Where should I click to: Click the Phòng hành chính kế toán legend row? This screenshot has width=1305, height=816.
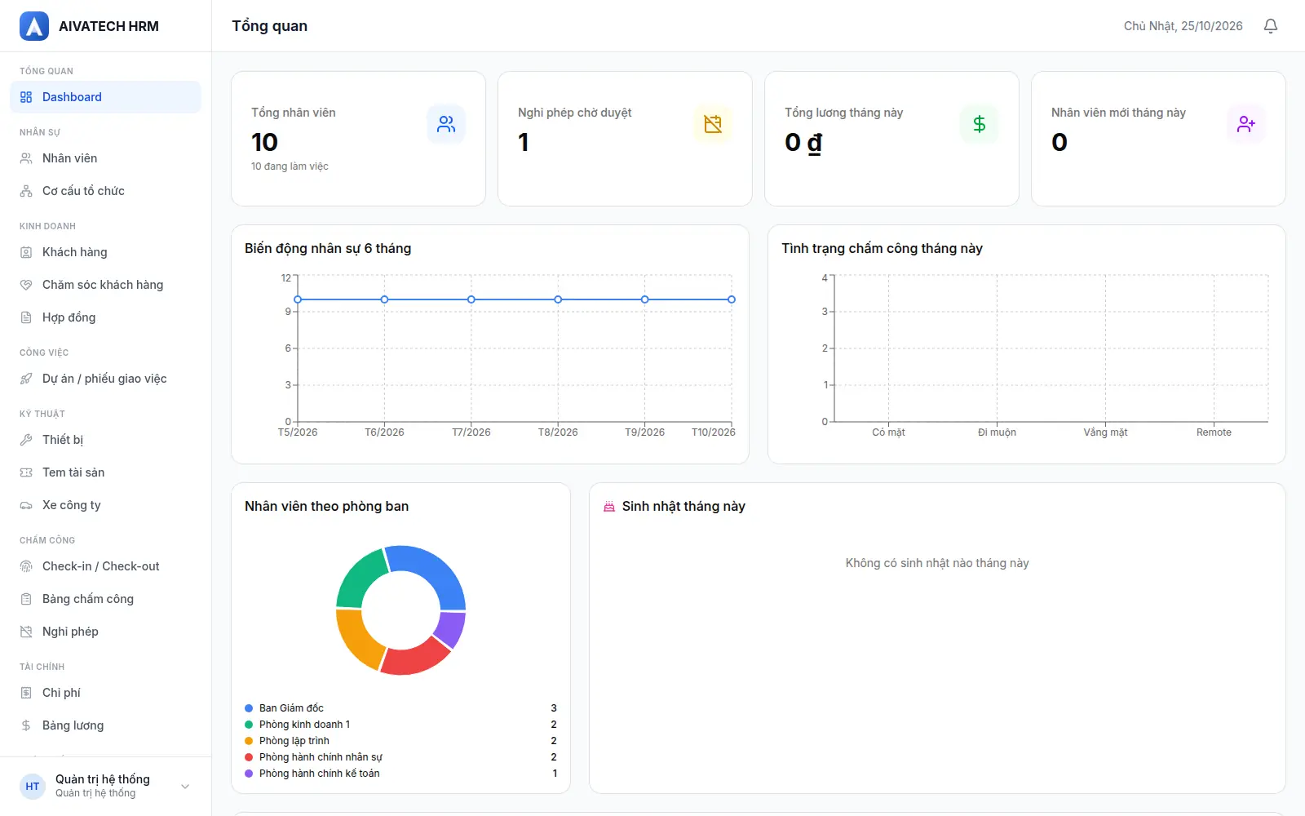coord(400,774)
